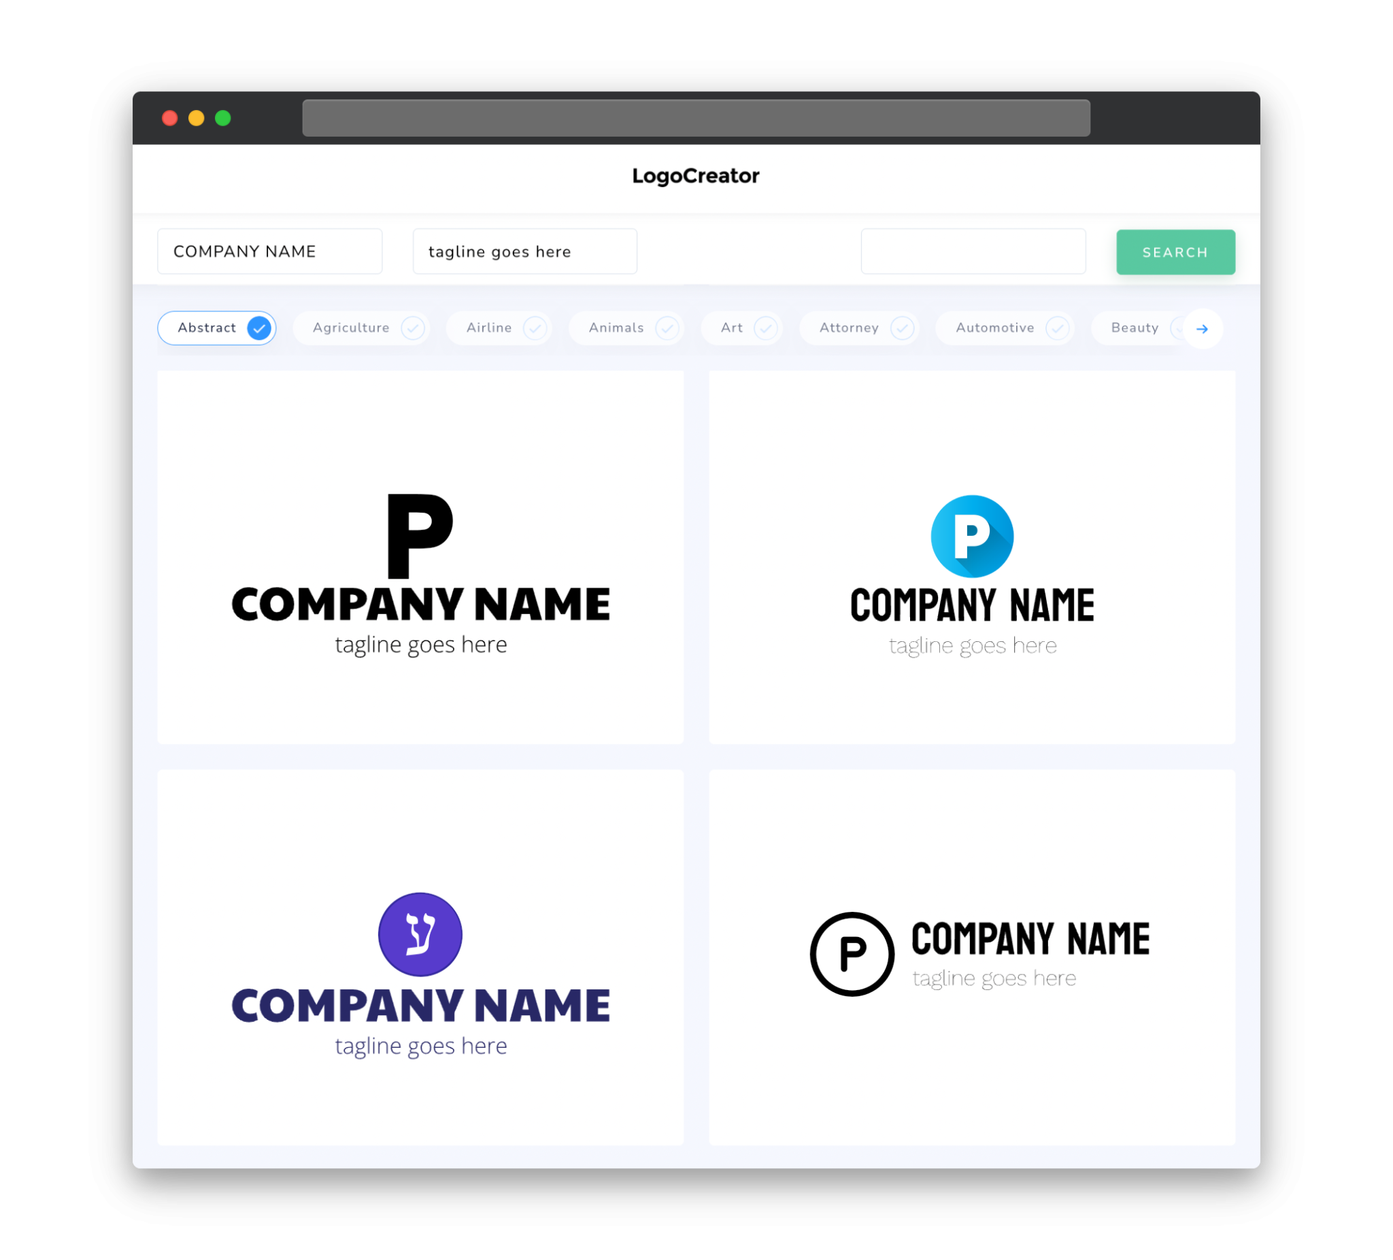The height and width of the screenshot is (1260, 1393).
Task: Click the Airline filter checkmark icon
Action: click(x=535, y=328)
